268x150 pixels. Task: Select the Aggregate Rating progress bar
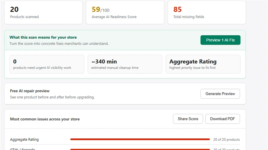pos(140,139)
